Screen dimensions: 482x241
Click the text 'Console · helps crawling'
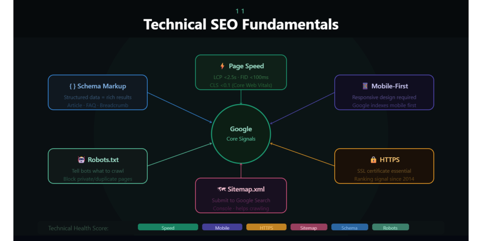[x=241, y=209]
